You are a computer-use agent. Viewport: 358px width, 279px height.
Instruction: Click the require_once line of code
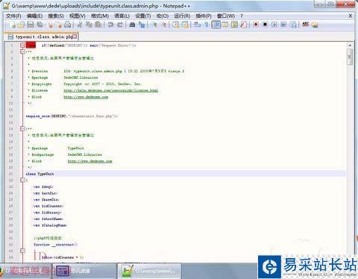tap(72, 116)
